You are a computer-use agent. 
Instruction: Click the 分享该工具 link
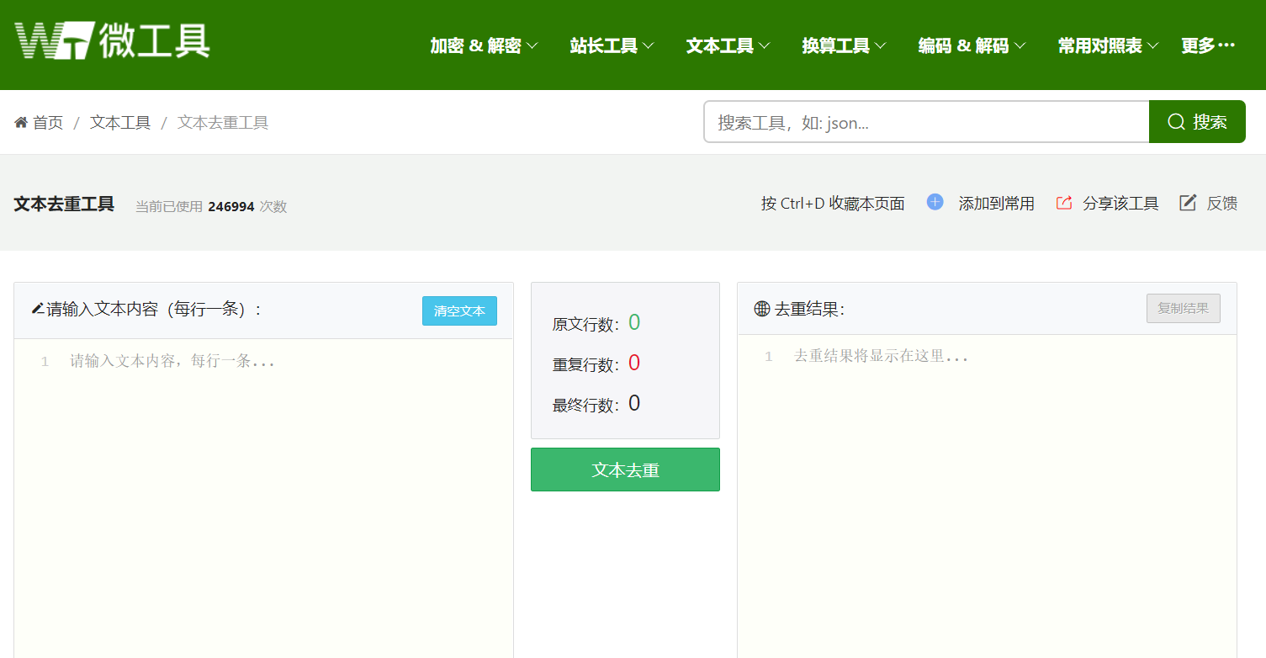[x=1120, y=203]
